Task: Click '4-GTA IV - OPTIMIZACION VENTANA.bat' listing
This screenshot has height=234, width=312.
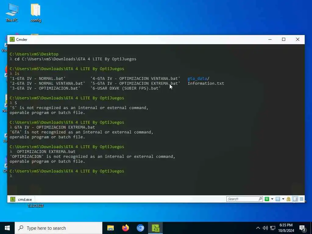Action: click(x=135, y=79)
